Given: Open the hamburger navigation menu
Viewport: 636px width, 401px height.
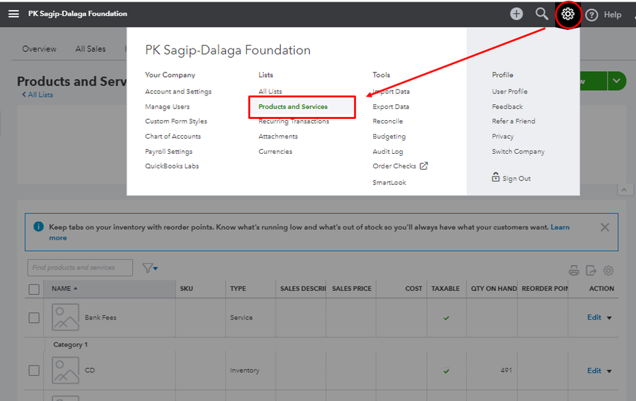Looking at the screenshot, I should (x=13, y=14).
